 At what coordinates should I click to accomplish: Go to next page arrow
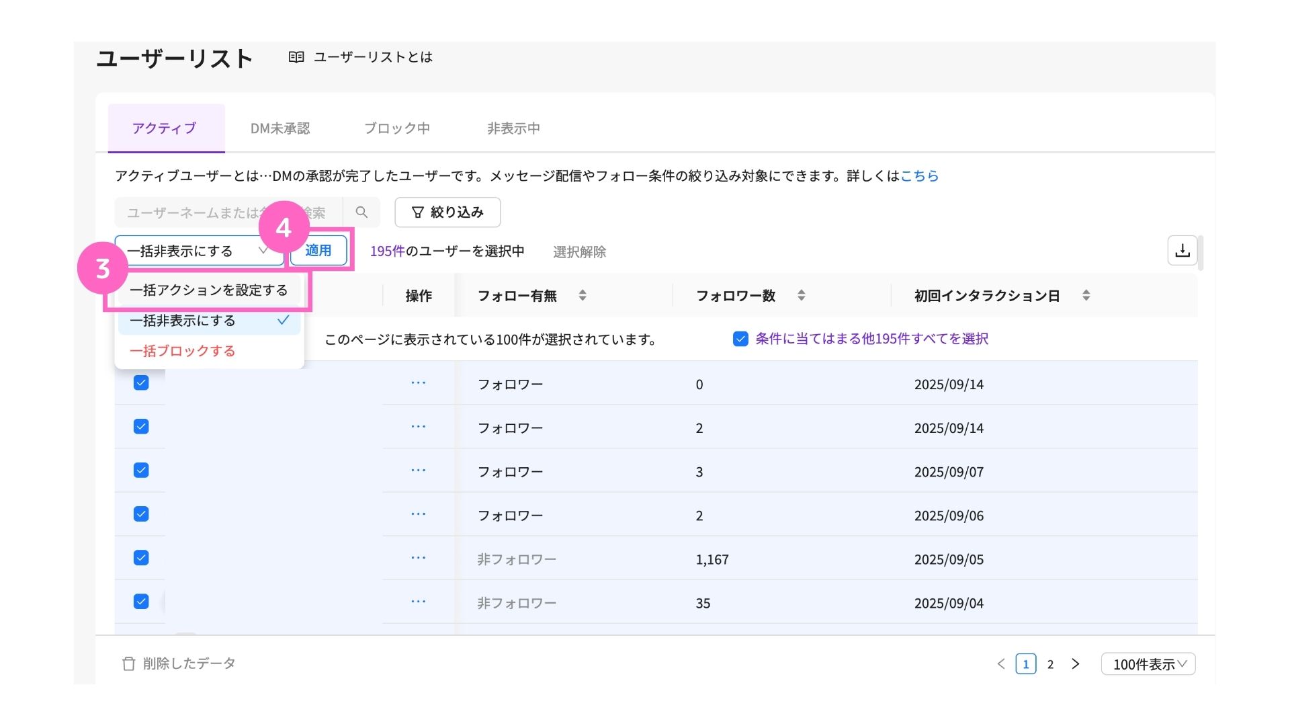point(1076,664)
